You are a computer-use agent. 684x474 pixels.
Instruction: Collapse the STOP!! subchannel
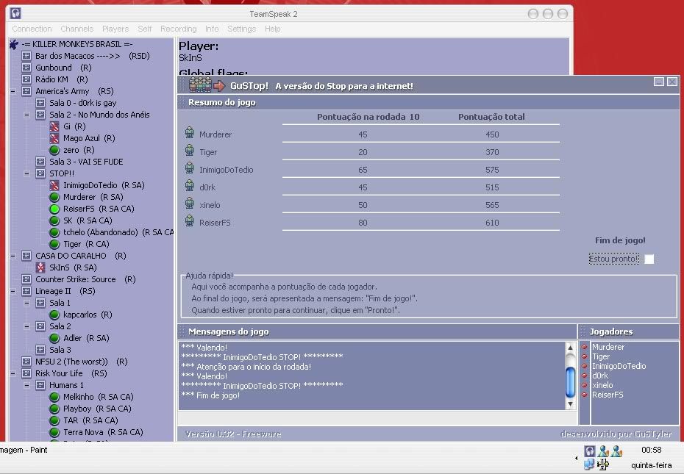[26, 173]
